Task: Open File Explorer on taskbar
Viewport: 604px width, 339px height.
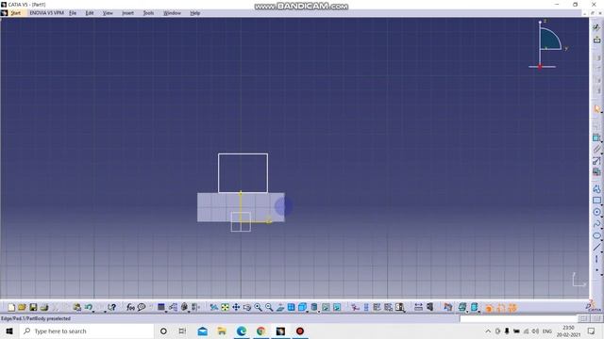Action: pos(222,331)
